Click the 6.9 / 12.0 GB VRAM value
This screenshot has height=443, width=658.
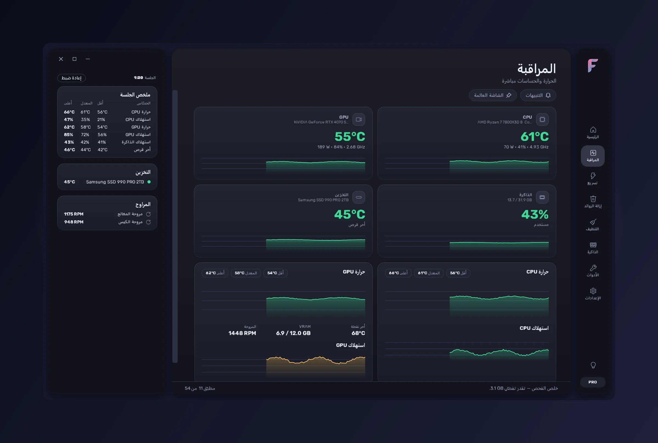click(x=293, y=333)
